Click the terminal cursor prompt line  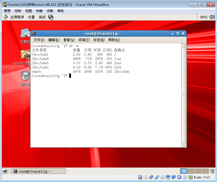(x=51, y=76)
